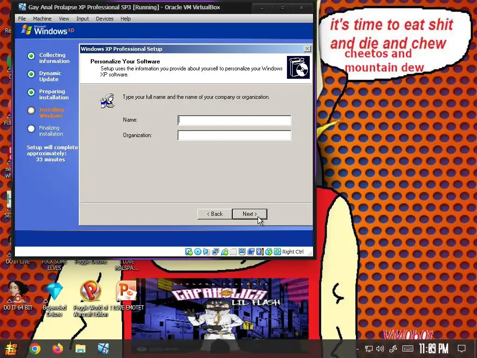
Task: Click the network adapter indicator icon
Action: coord(215,252)
